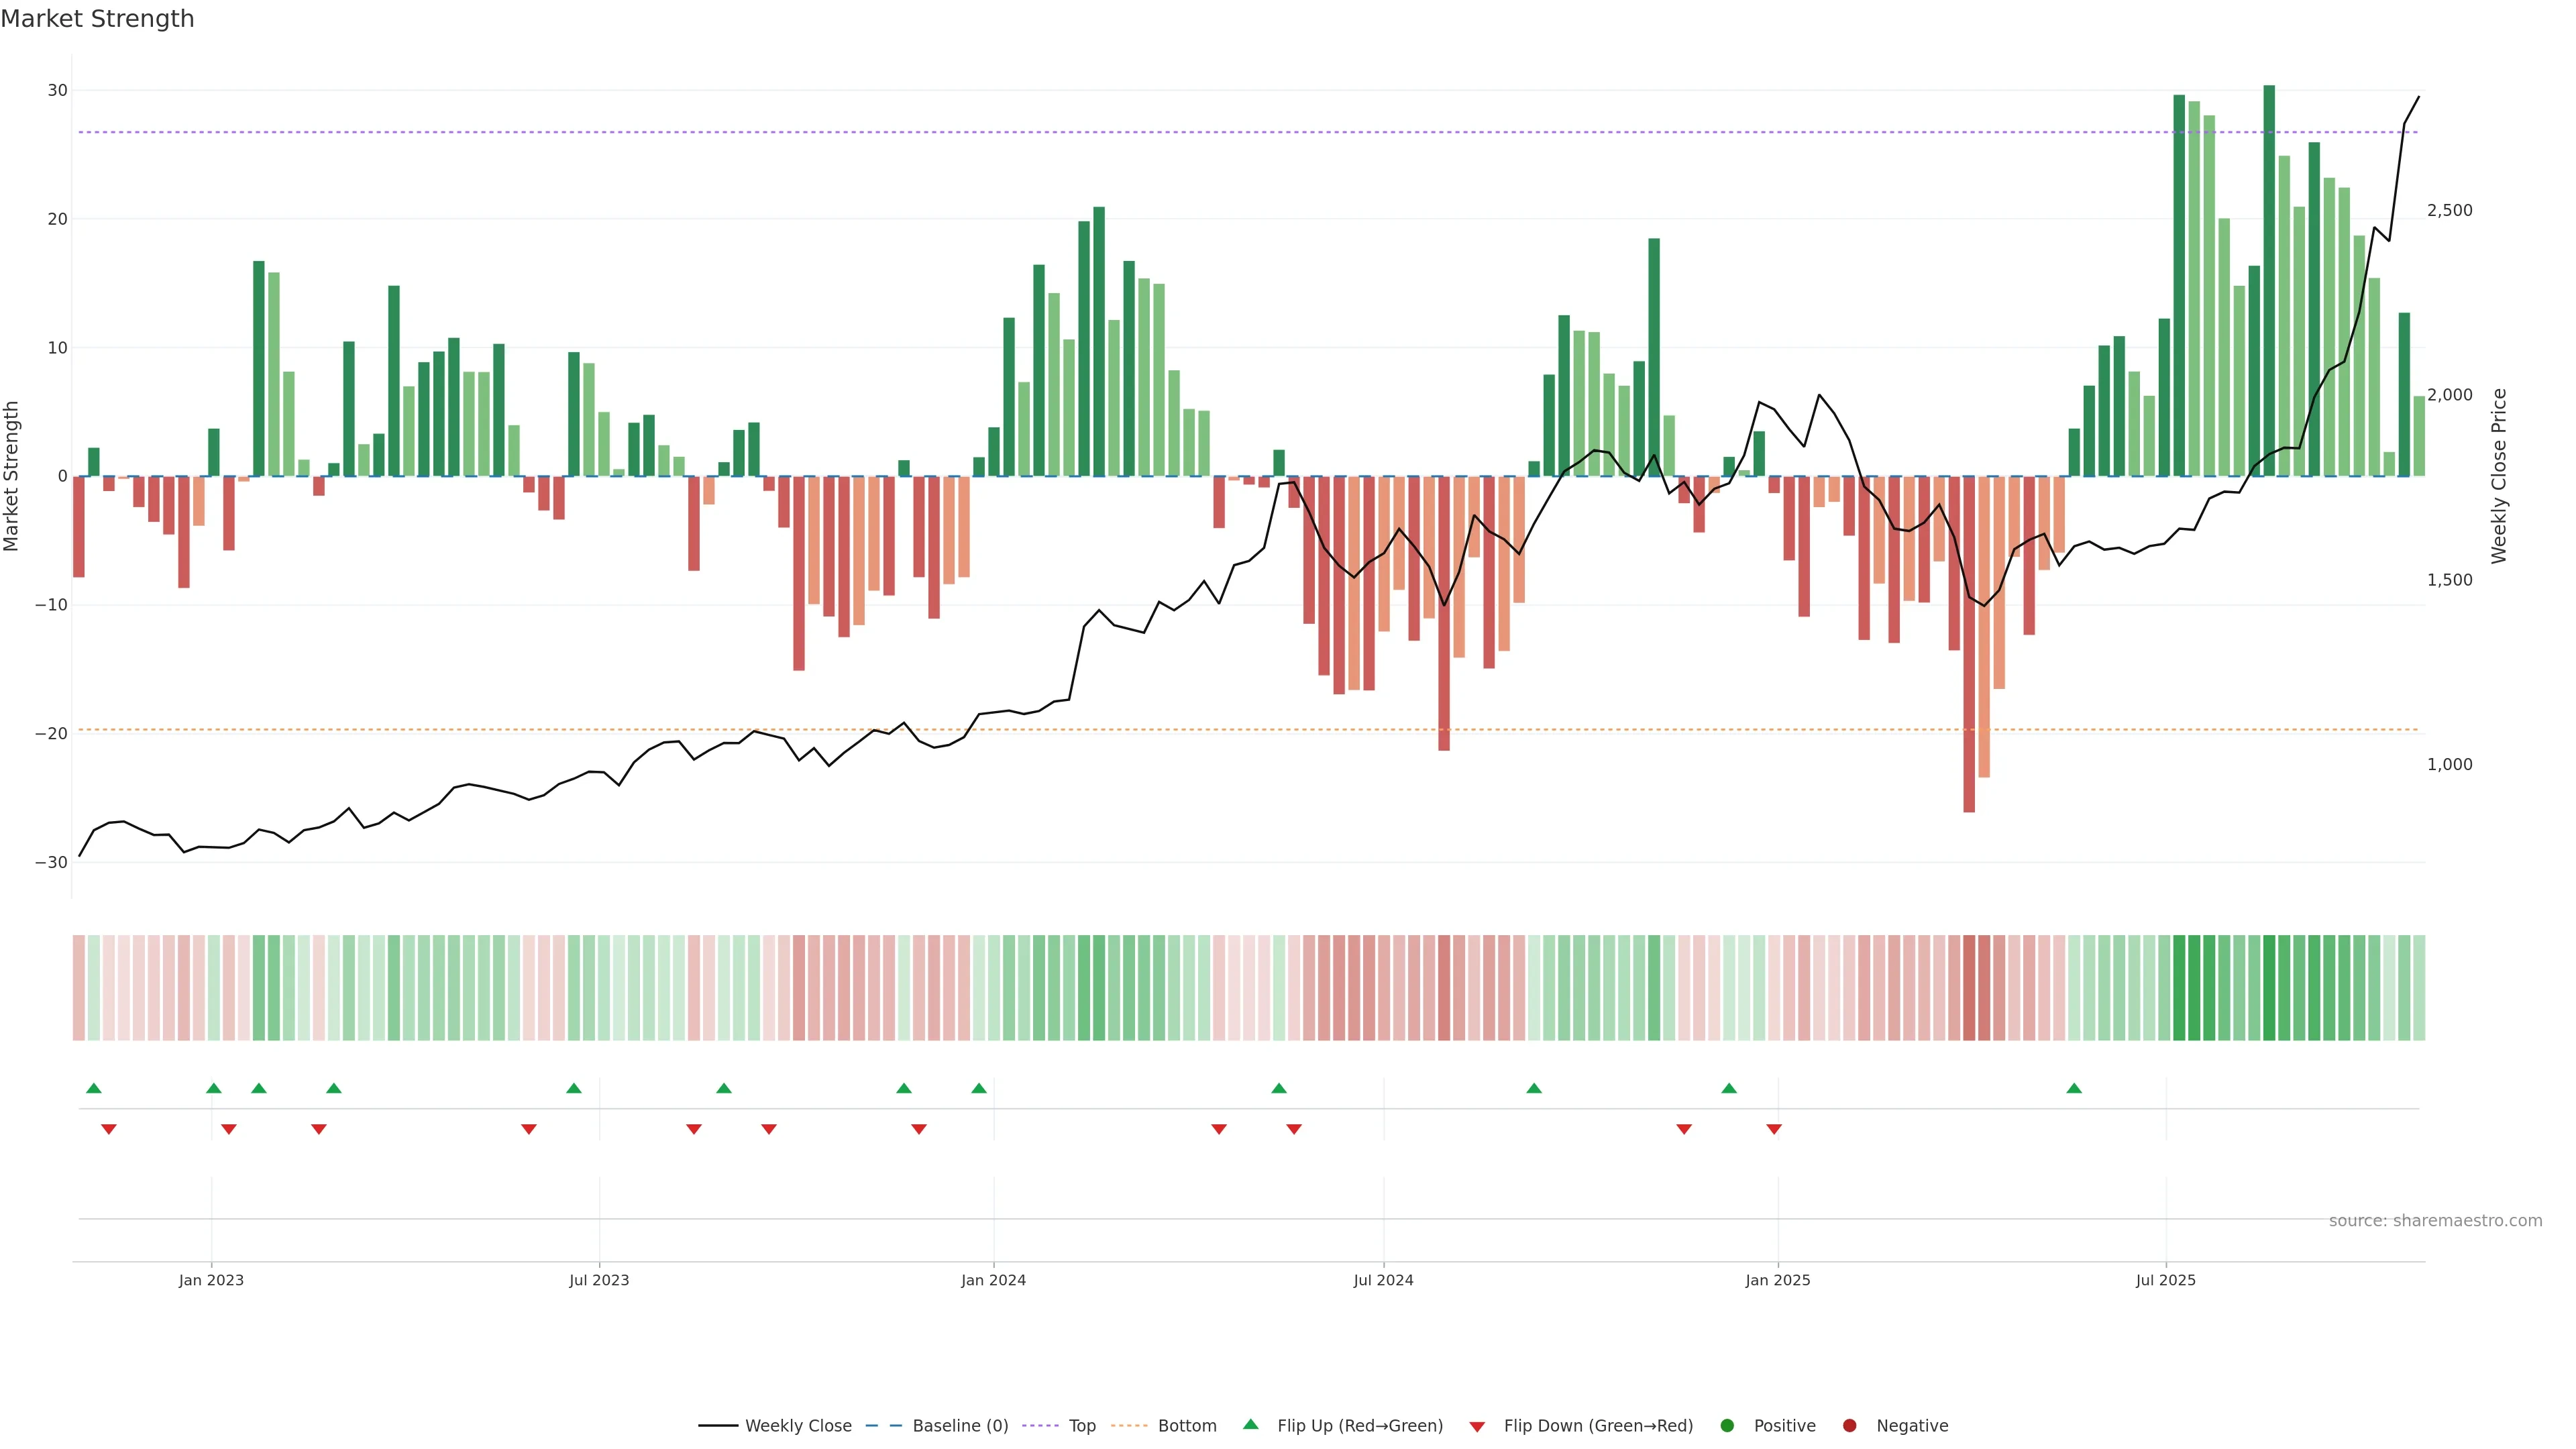Click the Market Strength chart title
This screenshot has height=1449, width=2576.
pyautogui.click(x=97, y=19)
